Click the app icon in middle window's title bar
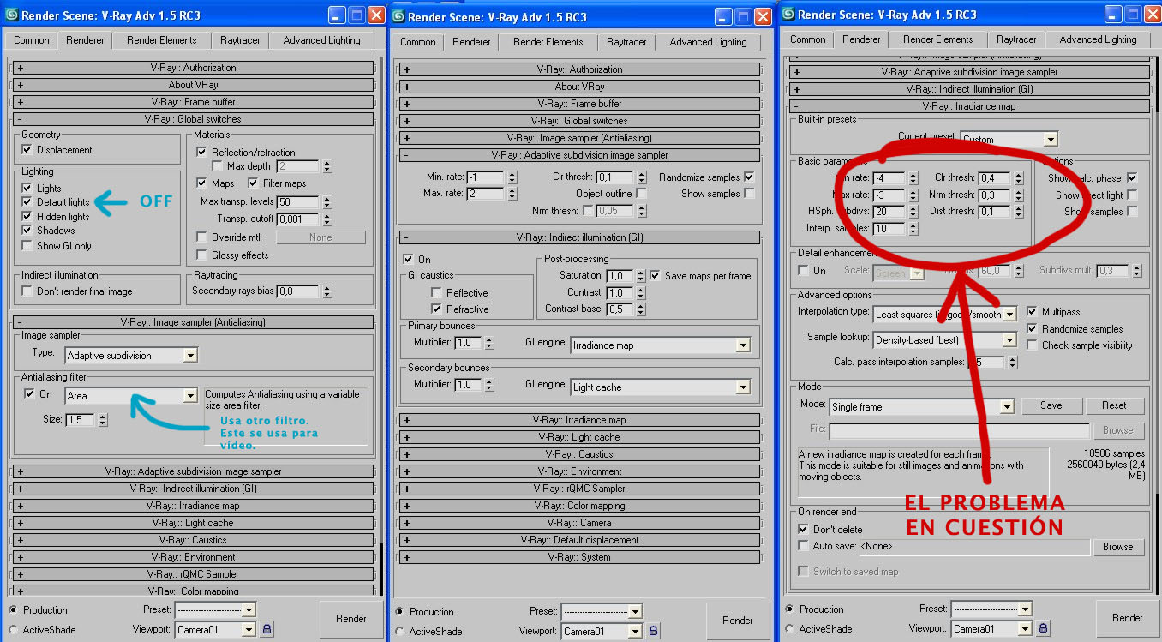The width and height of the screenshot is (1162, 642). 398,17
